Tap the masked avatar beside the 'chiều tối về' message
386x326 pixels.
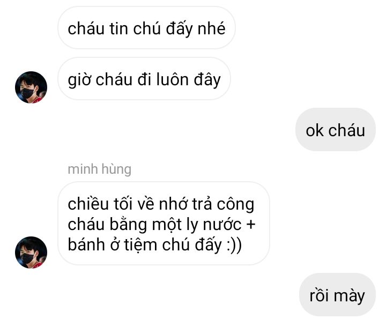tap(31, 253)
